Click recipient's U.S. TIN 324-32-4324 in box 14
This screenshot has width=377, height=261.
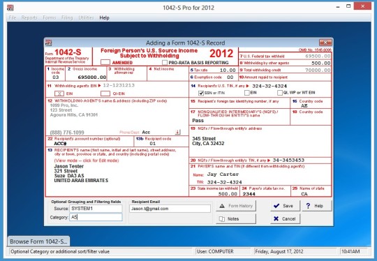coord(269,86)
